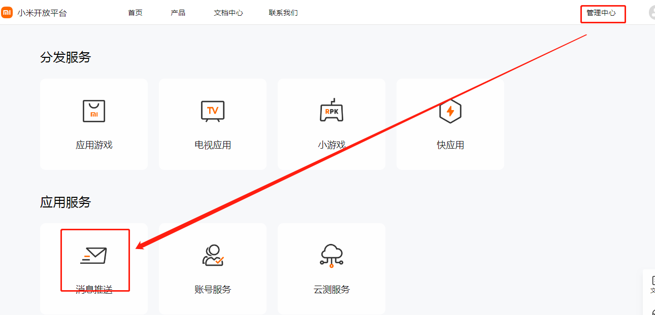655x315 pixels.
Task: Open the 产品 navigation menu
Action: click(178, 13)
